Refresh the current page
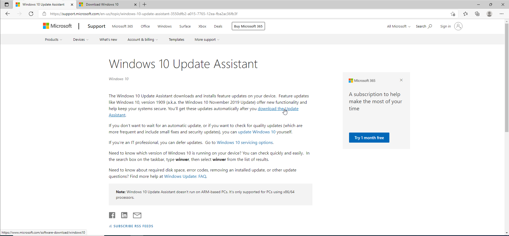The image size is (509, 236). click(31, 14)
